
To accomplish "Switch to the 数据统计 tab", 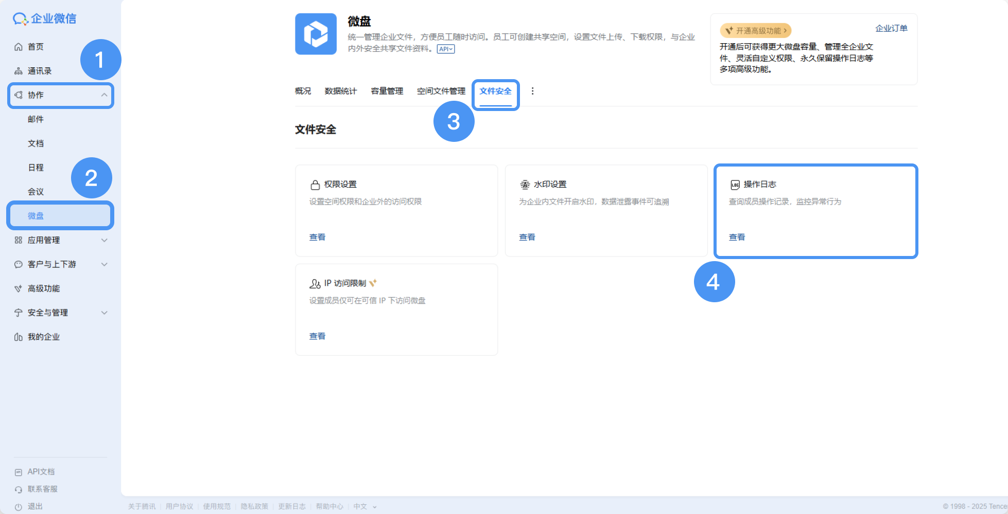I will (x=341, y=91).
